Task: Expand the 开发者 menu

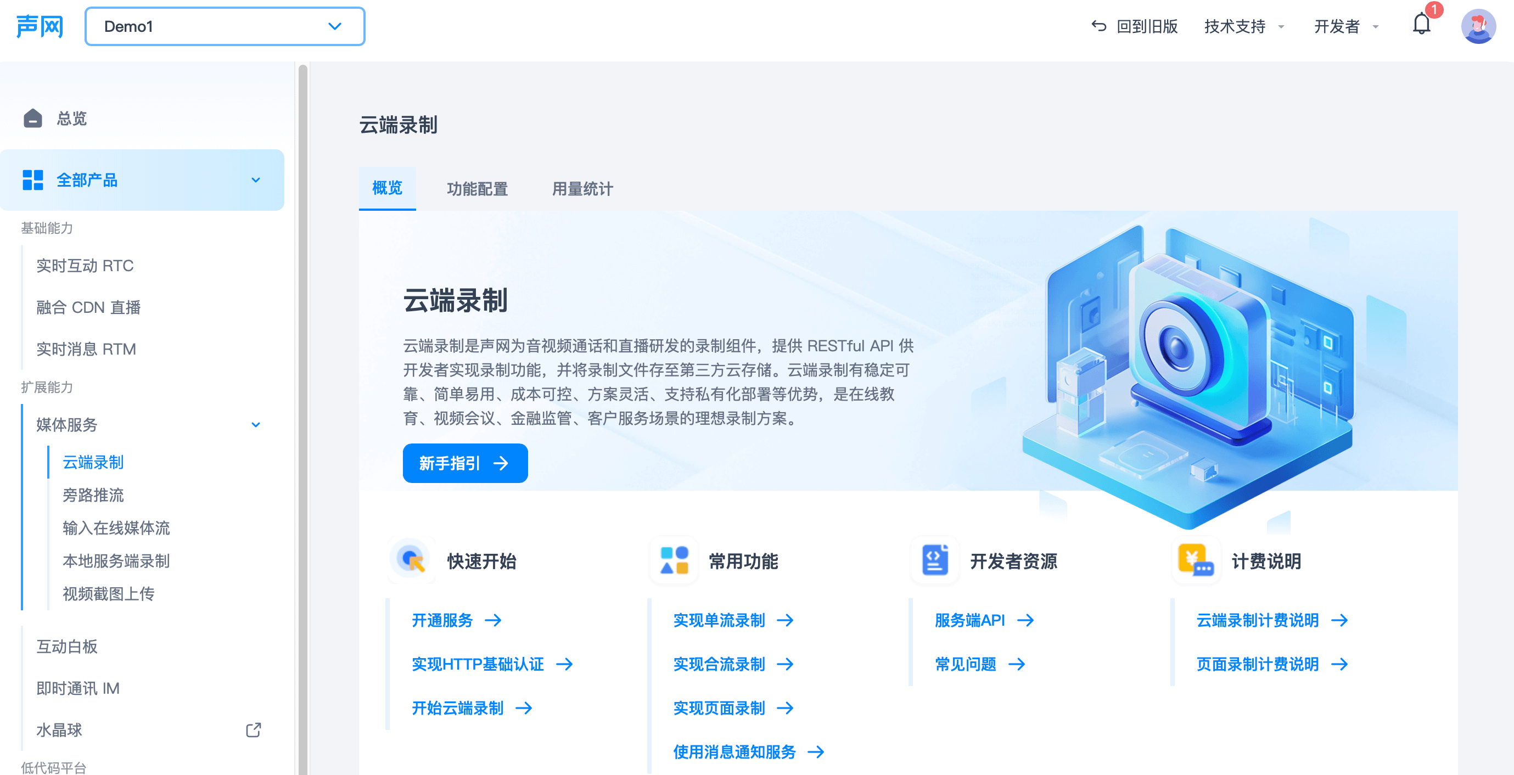Action: 1346,26
